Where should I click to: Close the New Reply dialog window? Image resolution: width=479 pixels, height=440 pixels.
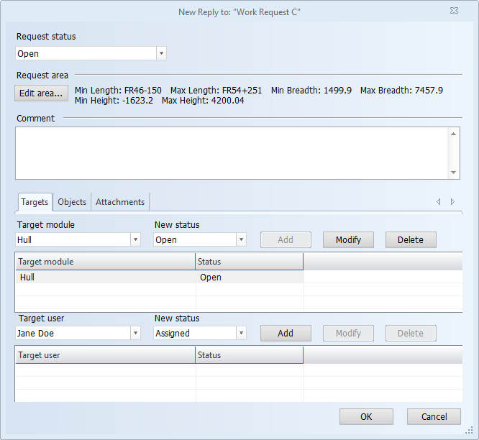click(455, 12)
